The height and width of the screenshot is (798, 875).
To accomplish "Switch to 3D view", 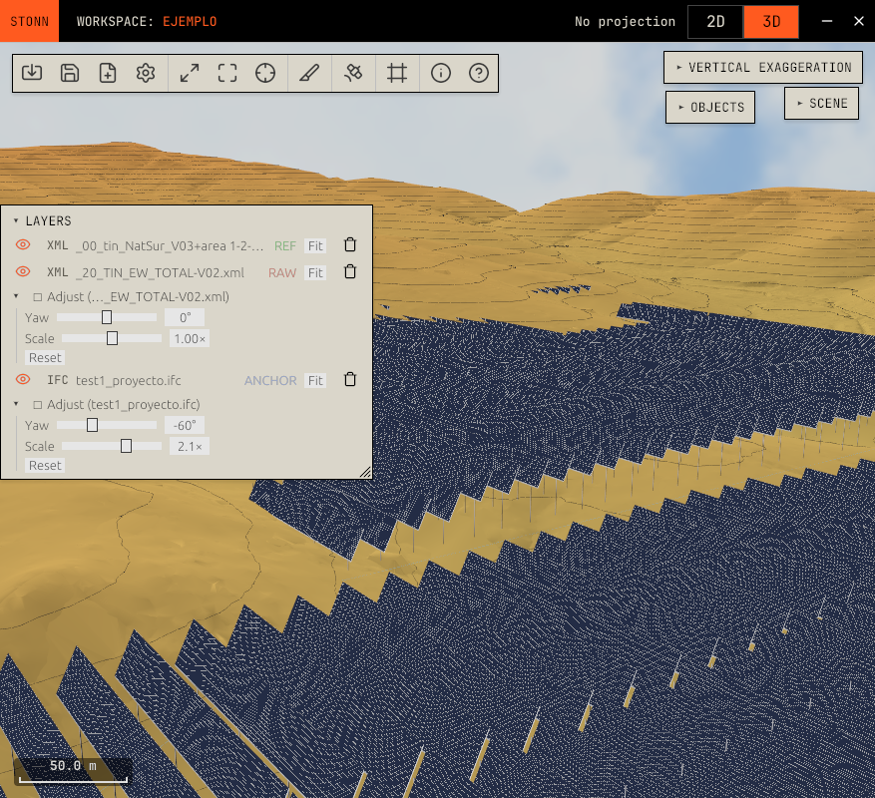I will pos(771,22).
